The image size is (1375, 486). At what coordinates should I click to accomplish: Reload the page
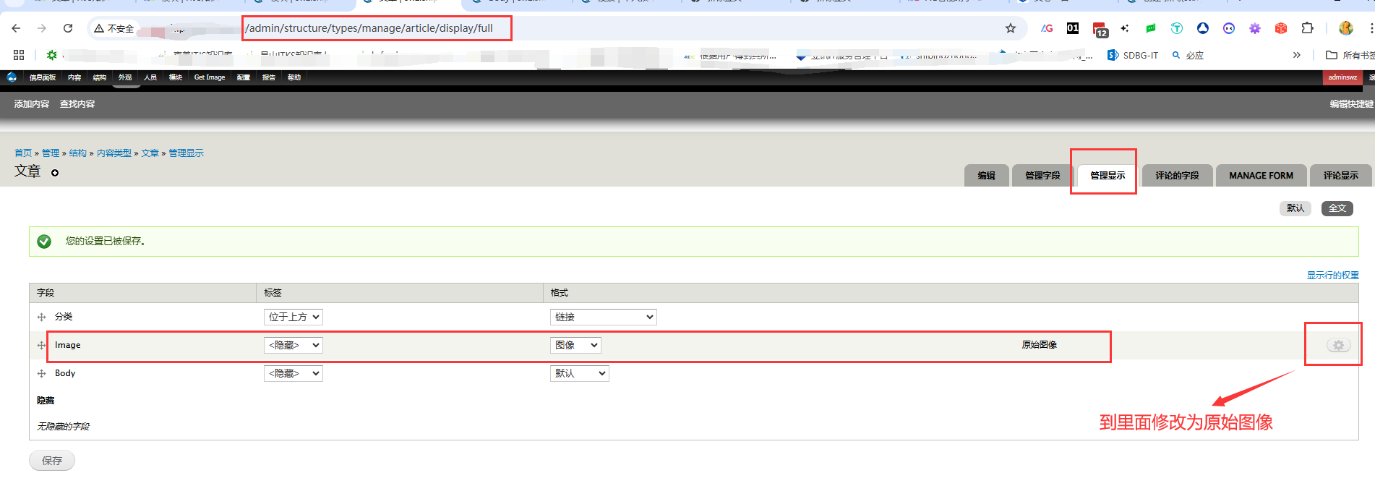click(x=68, y=28)
